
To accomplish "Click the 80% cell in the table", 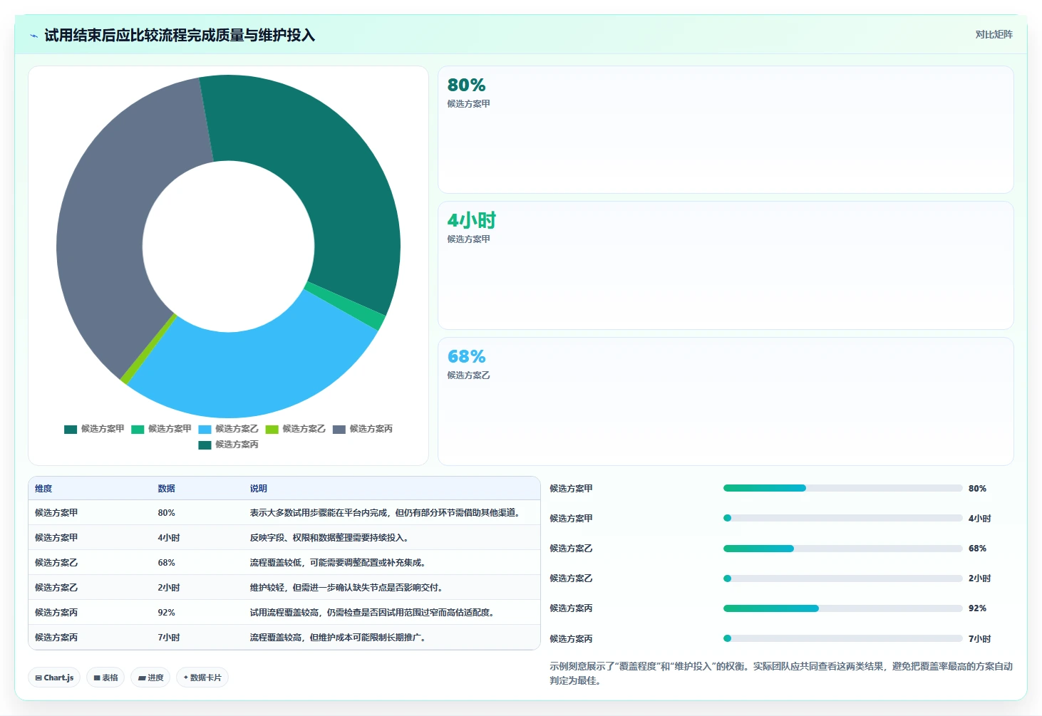I will point(166,513).
